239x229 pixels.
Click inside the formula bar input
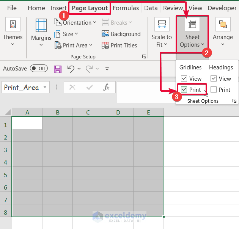146,92
